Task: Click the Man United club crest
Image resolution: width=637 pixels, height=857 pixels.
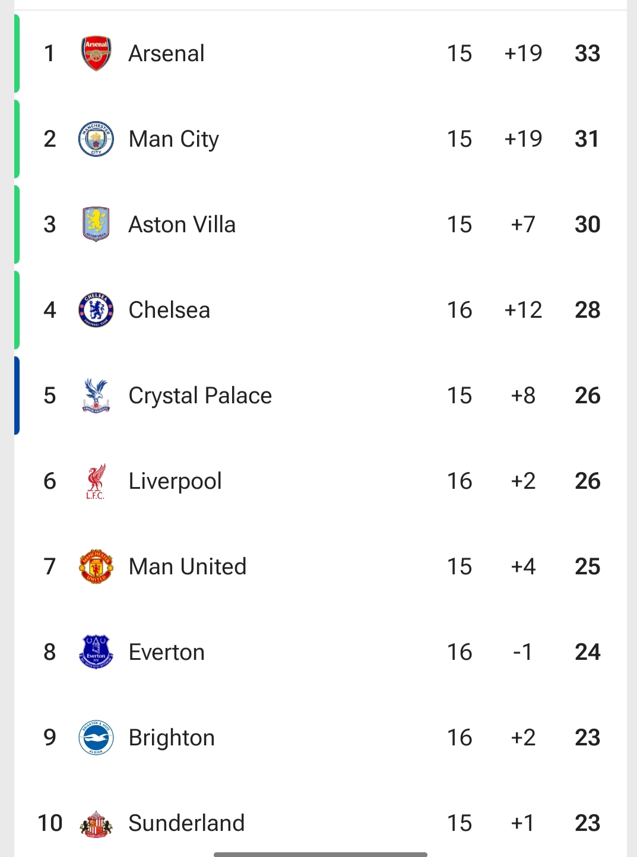Action: [x=96, y=567]
